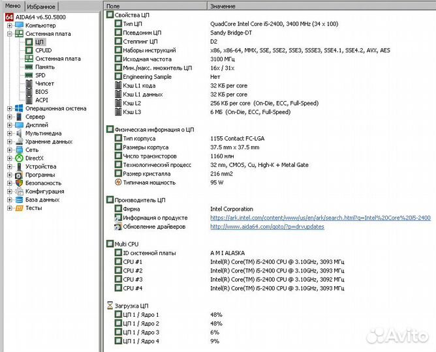This screenshot has height=352, width=436.
Task: Select the Исходная частота 3100 МГц value
Action: coord(223,59)
